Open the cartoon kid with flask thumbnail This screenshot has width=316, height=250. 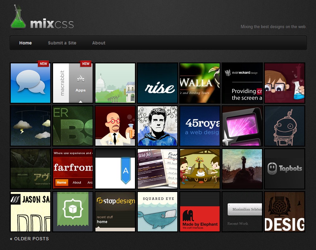pos(284,83)
